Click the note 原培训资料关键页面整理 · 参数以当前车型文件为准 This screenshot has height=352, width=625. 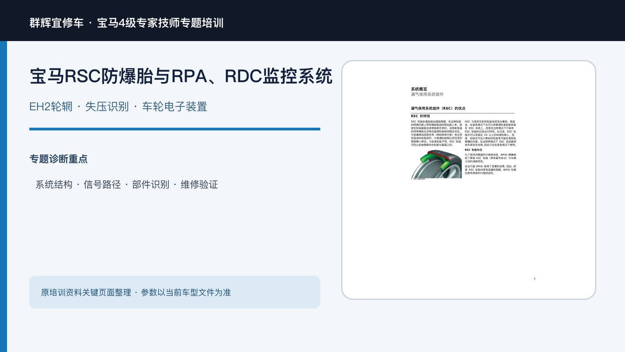pyautogui.click(x=136, y=293)
